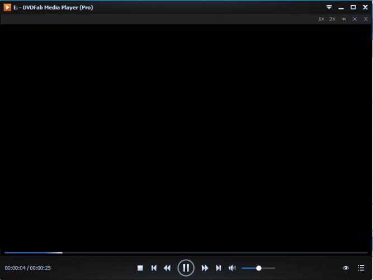Mute the audio with the speaker icon
The height and width of the screenshot is (280, 373).
232,268
